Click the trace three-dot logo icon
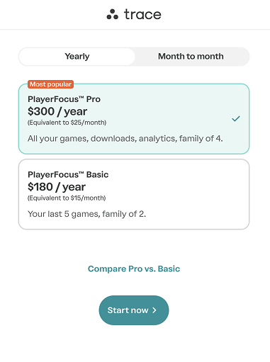The width and height of the screenshot is (270, 362). click(113, 14)
